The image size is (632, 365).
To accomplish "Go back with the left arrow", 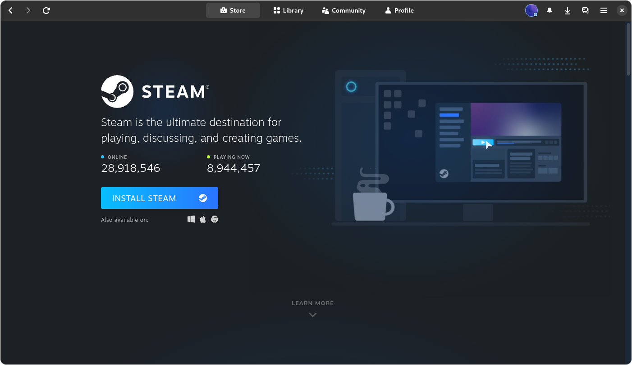I will (x=11, y=10).
